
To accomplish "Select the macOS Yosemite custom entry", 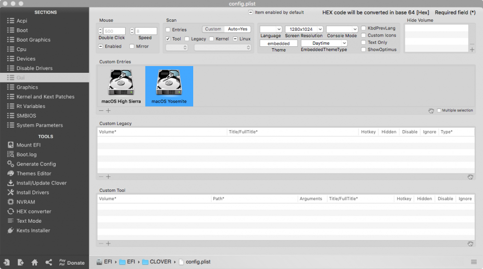I will coord(169,86).
